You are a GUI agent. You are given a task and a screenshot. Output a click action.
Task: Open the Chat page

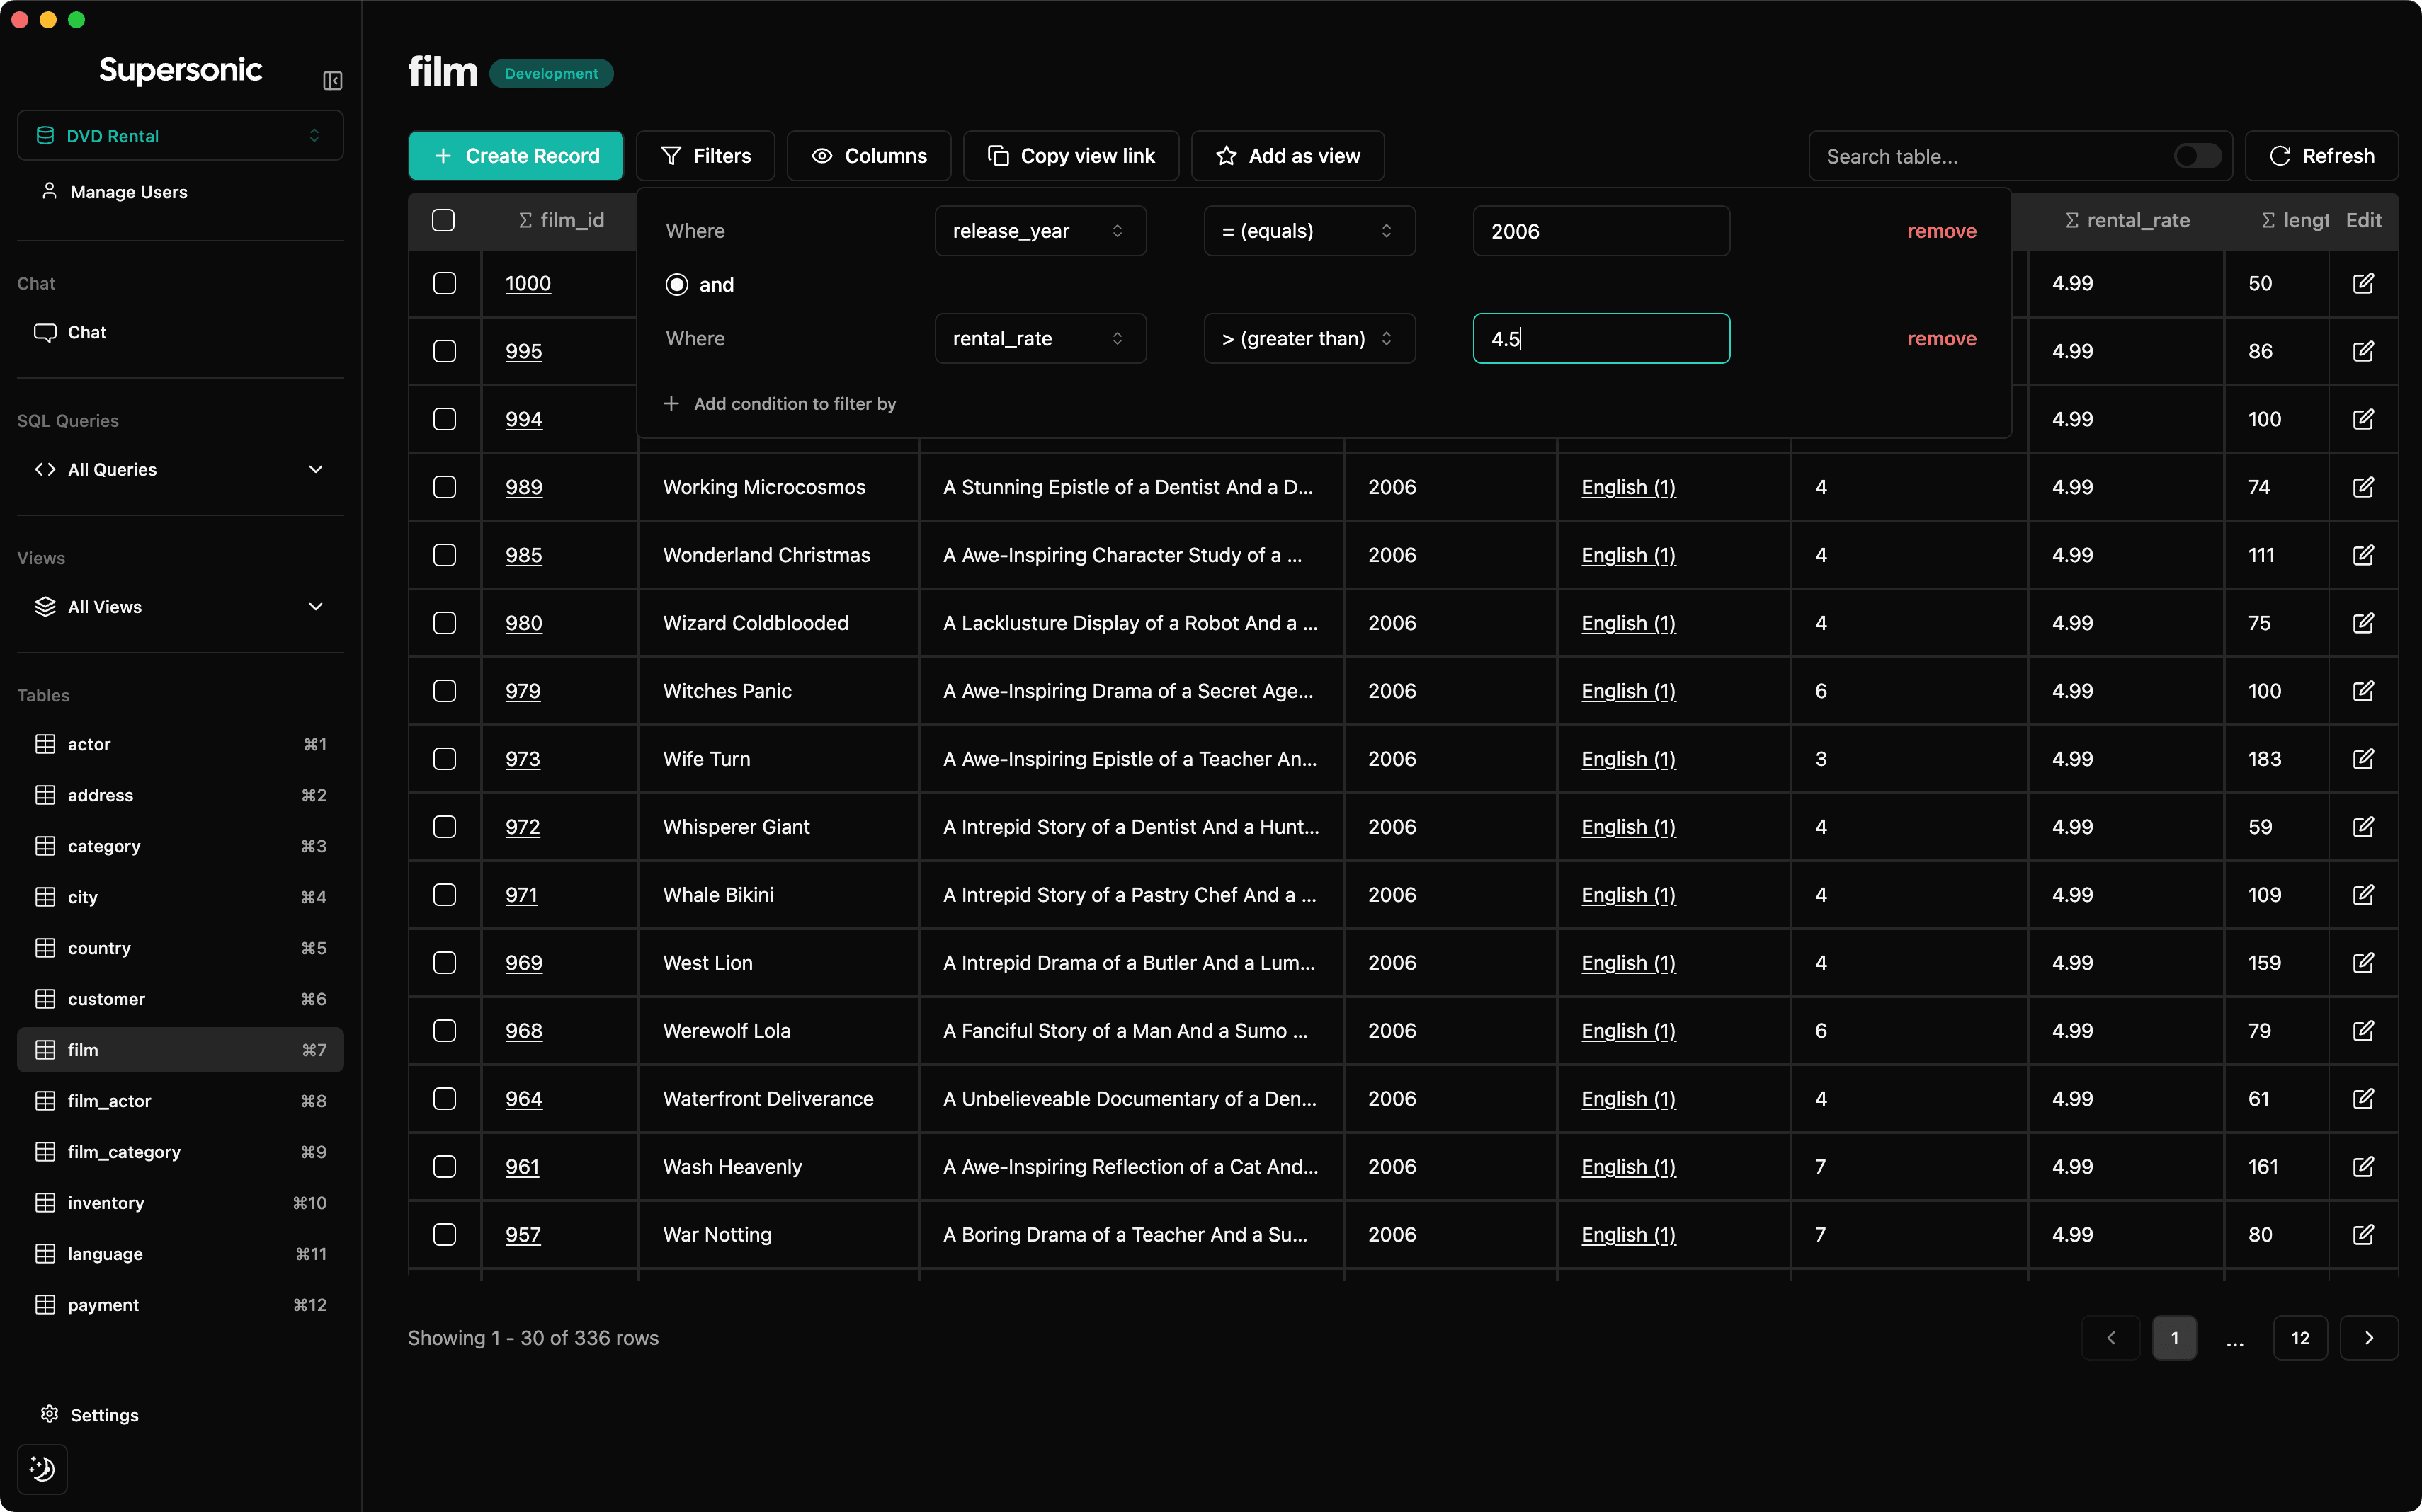(x=180, y=332)
